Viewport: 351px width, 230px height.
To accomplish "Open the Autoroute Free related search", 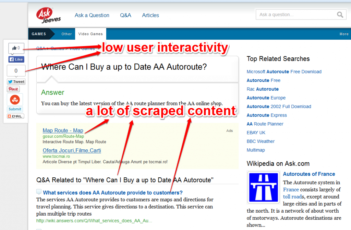I will tap(264, 80).
